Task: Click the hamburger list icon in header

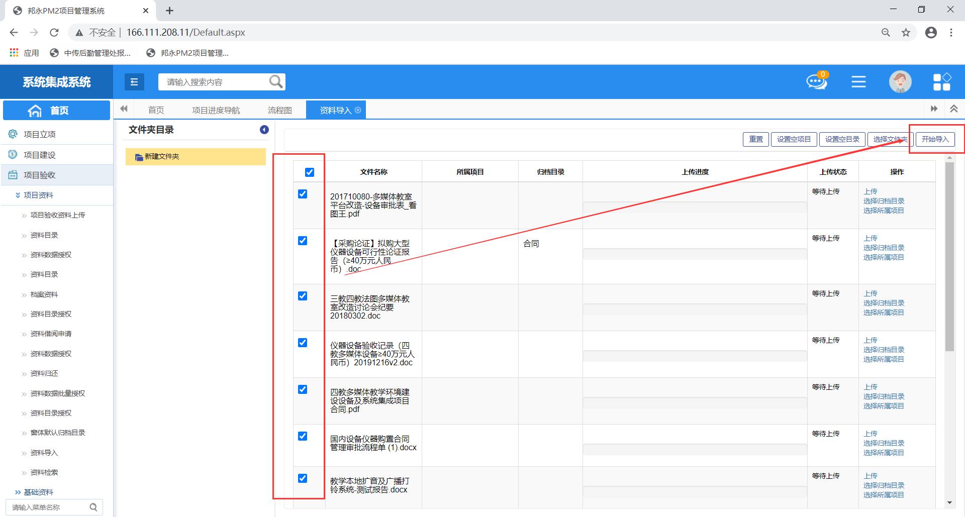Action: coord(858,82)
